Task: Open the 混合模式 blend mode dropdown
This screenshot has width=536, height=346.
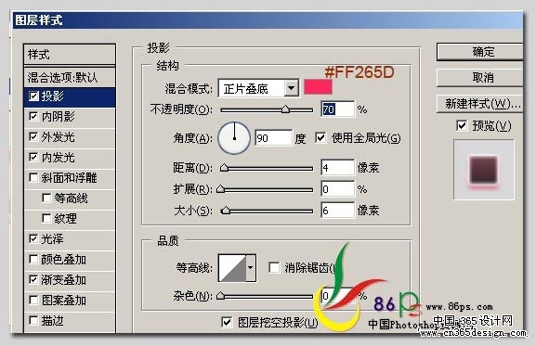Action: [x=292, y=88]
